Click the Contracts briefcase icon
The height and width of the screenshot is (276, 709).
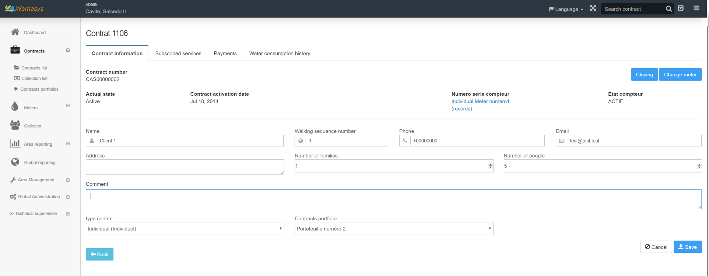(15, 50)
